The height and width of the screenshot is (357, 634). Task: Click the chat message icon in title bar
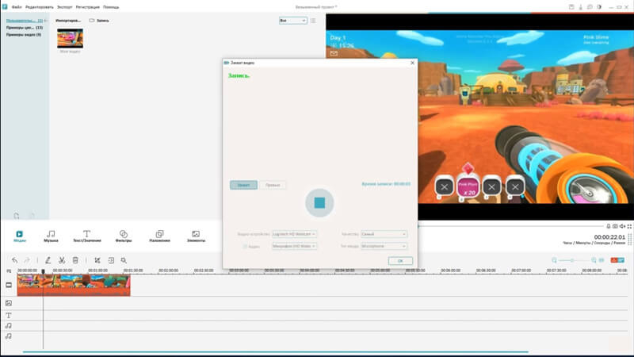tap(590, 7)
